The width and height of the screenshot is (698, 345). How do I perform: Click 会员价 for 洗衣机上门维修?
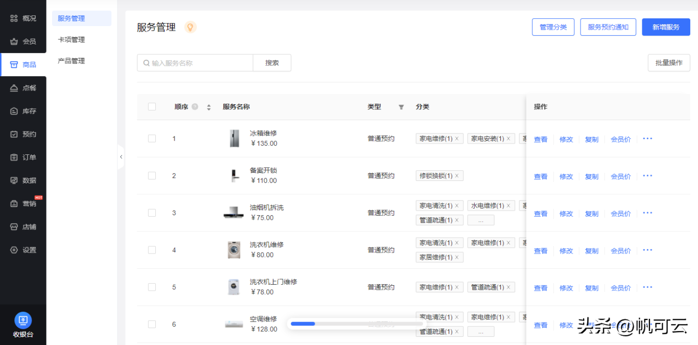coord(621,288)
